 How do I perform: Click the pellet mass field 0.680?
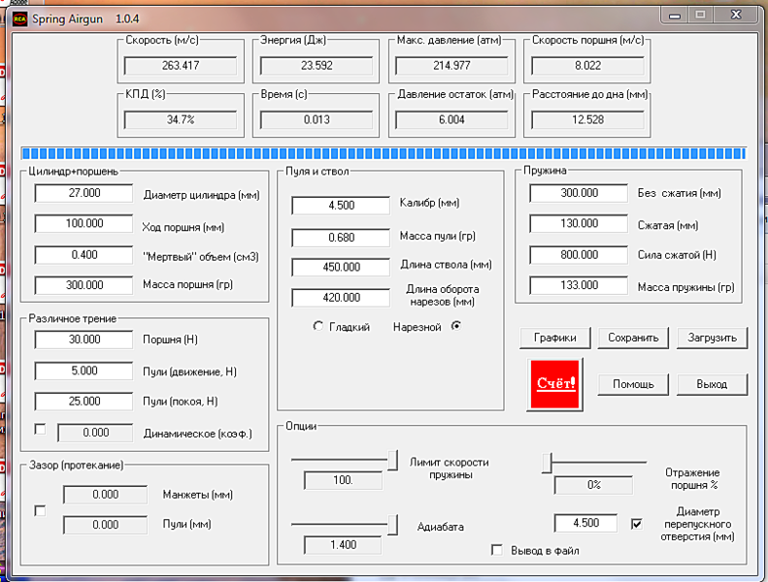coord(341,238)
